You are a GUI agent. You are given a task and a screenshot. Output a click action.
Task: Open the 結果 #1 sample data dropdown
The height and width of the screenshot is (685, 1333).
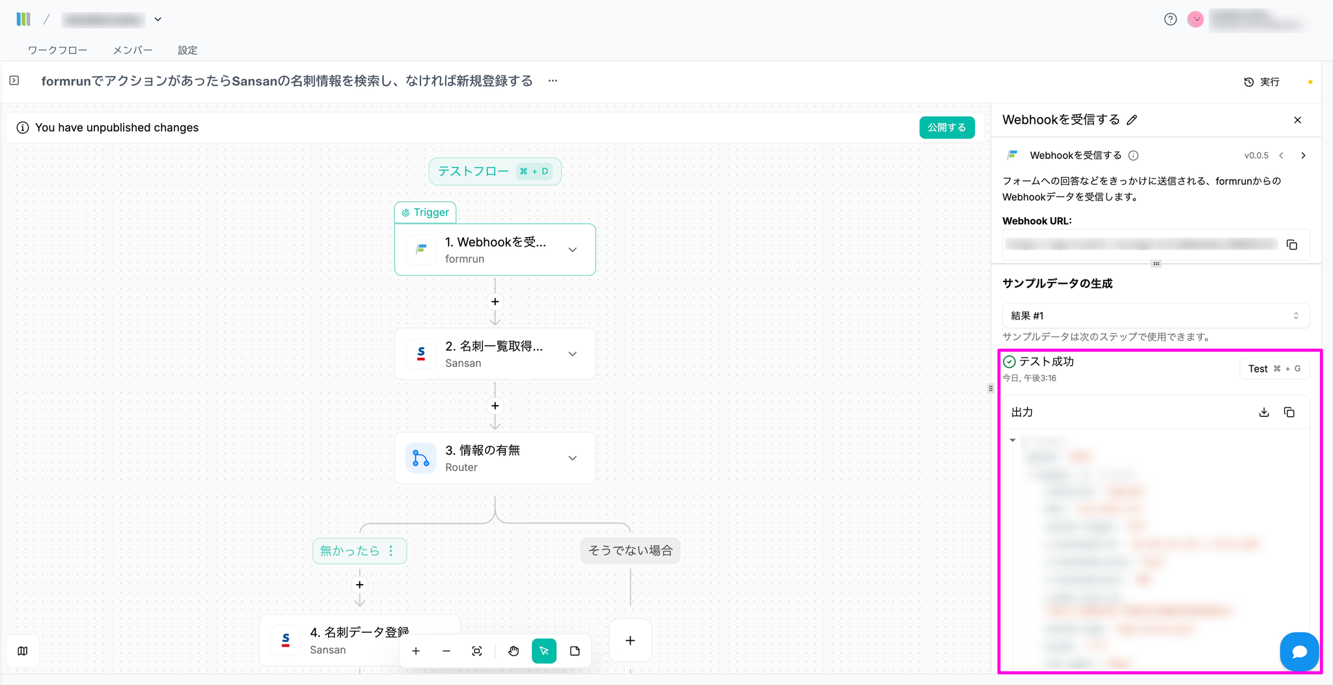1155,316
